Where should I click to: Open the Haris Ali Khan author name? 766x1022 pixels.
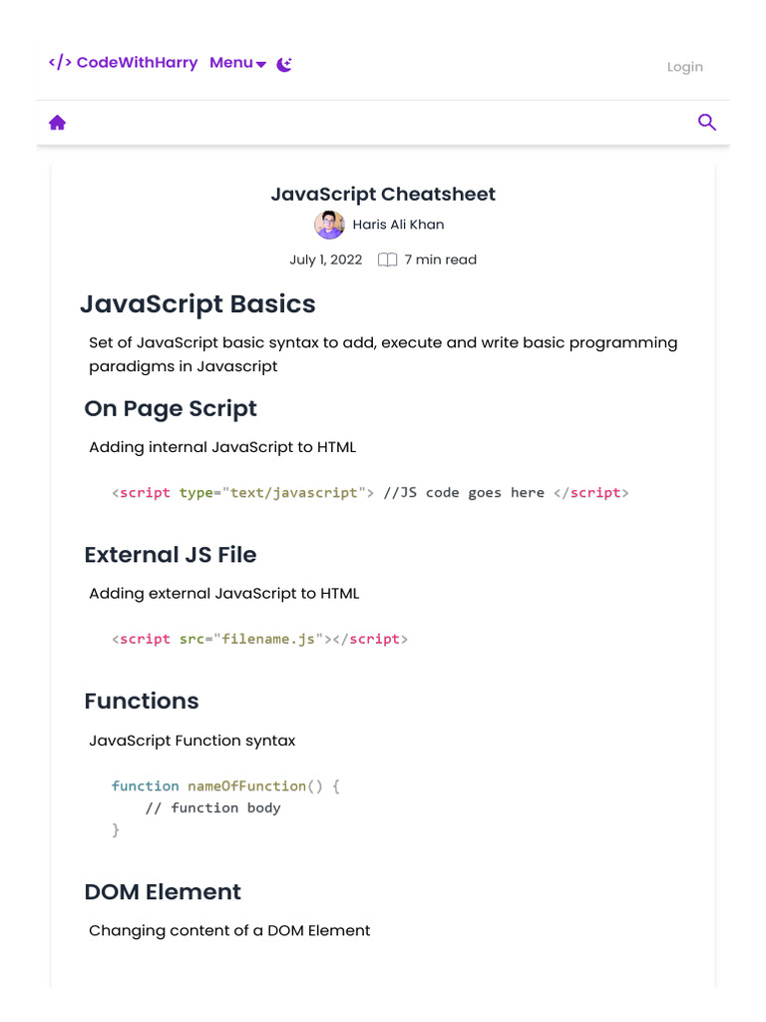[398, 225]
